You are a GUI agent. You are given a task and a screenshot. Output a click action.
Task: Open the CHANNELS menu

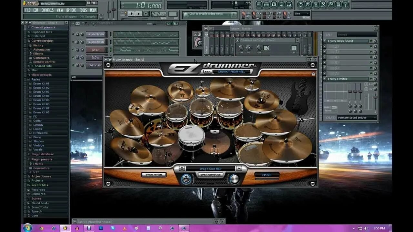[x=47, y=10]
